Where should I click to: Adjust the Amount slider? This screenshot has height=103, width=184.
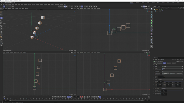point(173,81)
